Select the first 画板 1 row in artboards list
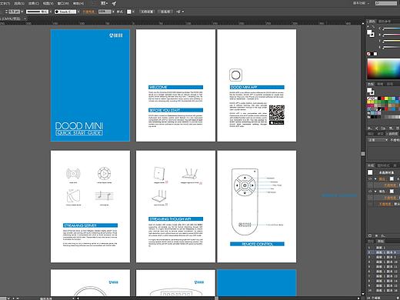 pos(383,248)
